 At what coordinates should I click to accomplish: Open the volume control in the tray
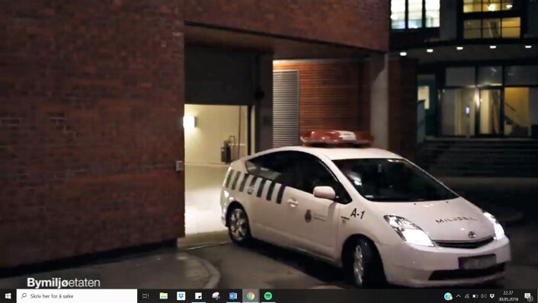pos(483,296)
